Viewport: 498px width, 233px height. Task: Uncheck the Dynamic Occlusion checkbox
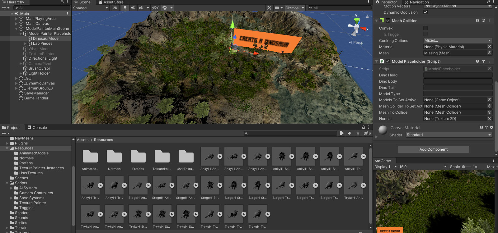pos(425,12)
